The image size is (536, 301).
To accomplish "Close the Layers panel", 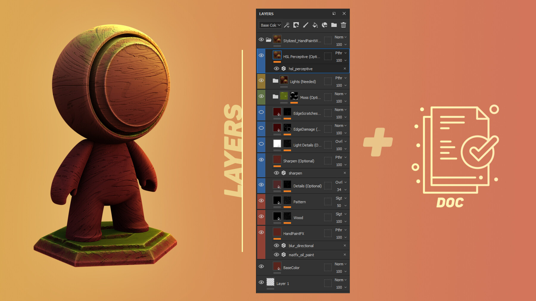I will pyautogui.click(x=344, y=14).
